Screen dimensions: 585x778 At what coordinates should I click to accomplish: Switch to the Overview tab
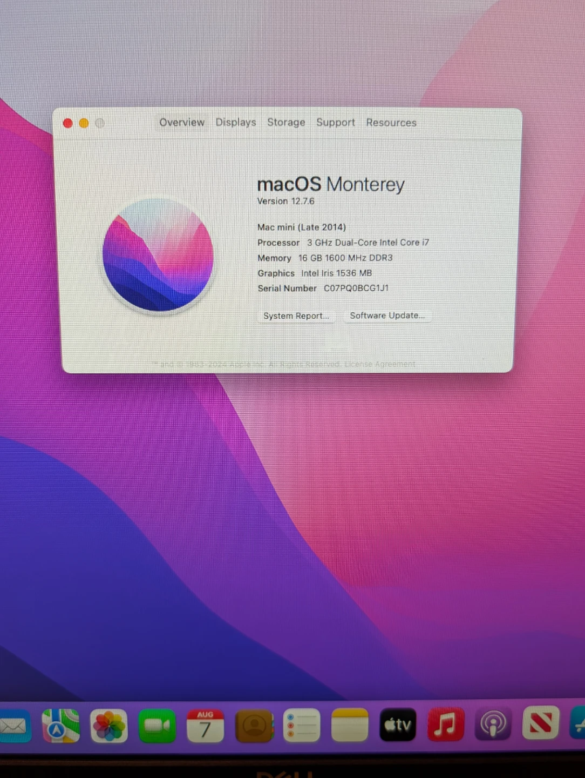pos(182,123)
